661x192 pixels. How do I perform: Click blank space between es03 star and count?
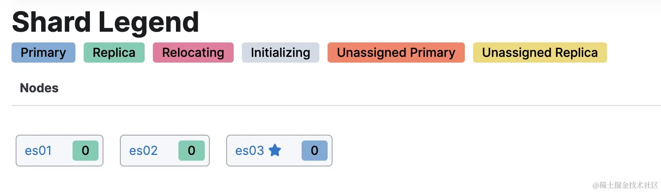coord(291,151)
